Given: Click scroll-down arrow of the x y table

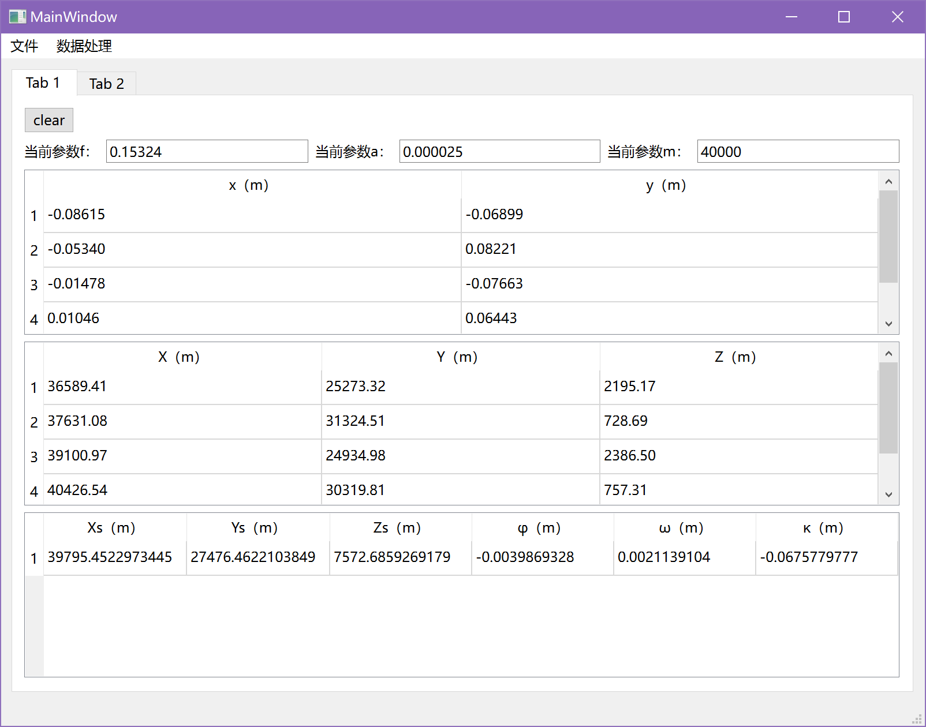Looking at the screenshot, I should [888, 324].
